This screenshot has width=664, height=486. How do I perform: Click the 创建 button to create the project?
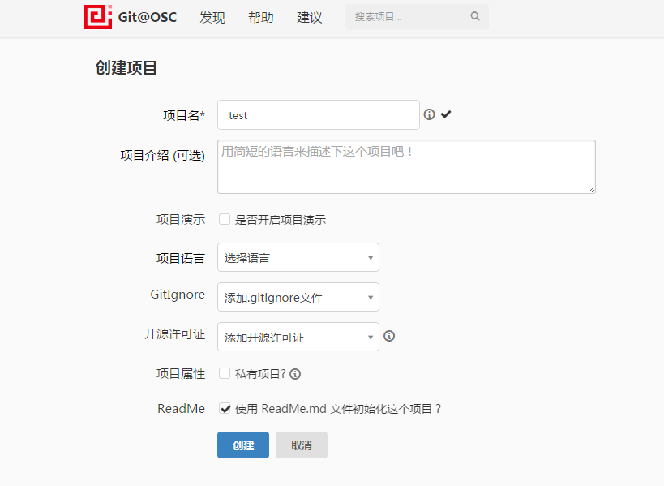point(242,445)
